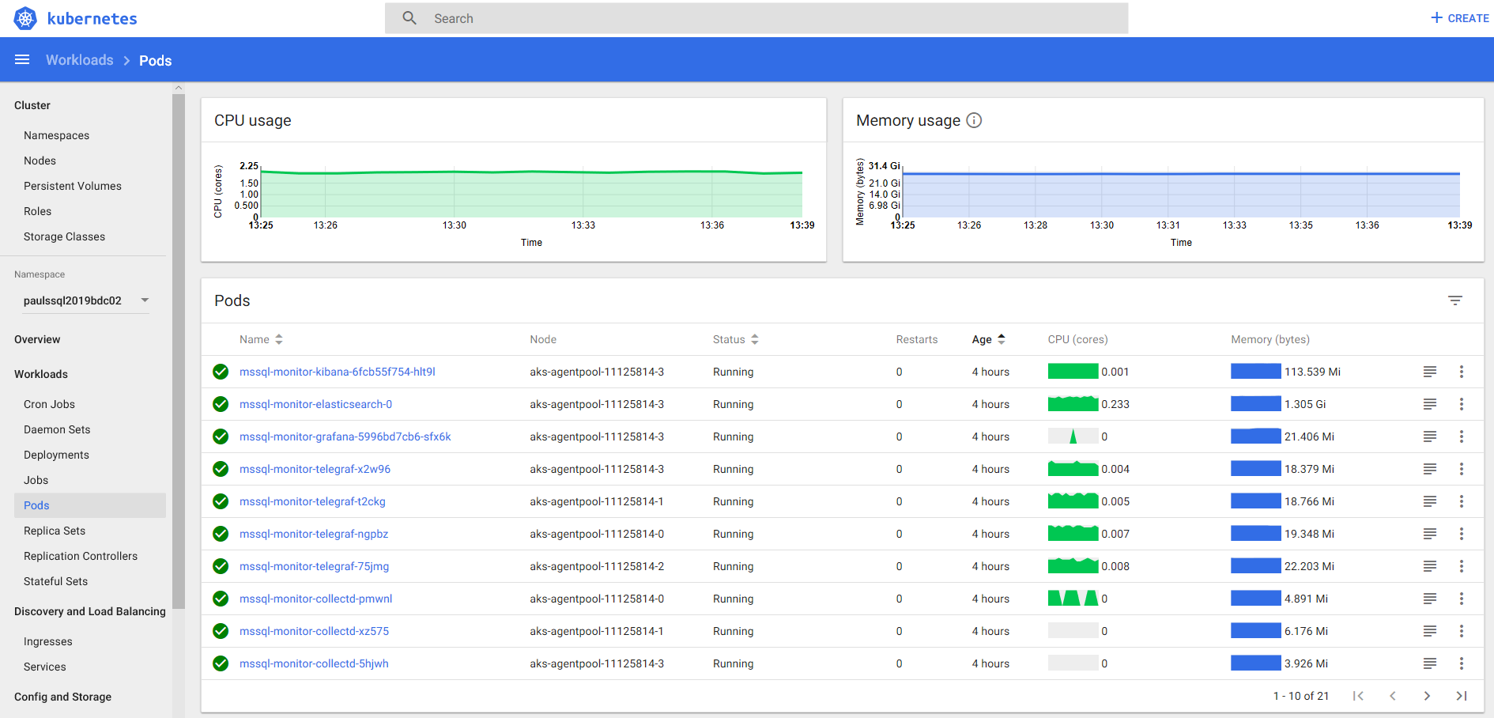Open actions menu for mssql-monitor-telegraf-ngpbz
This screenshot has width=1494, height=718.
1461,534
